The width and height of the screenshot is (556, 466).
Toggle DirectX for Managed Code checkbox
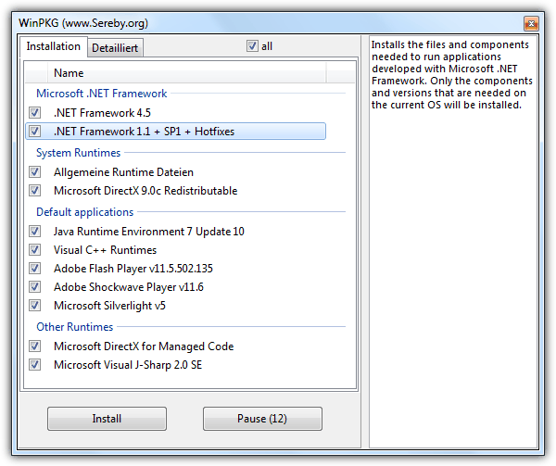click(x=35, y=346)
